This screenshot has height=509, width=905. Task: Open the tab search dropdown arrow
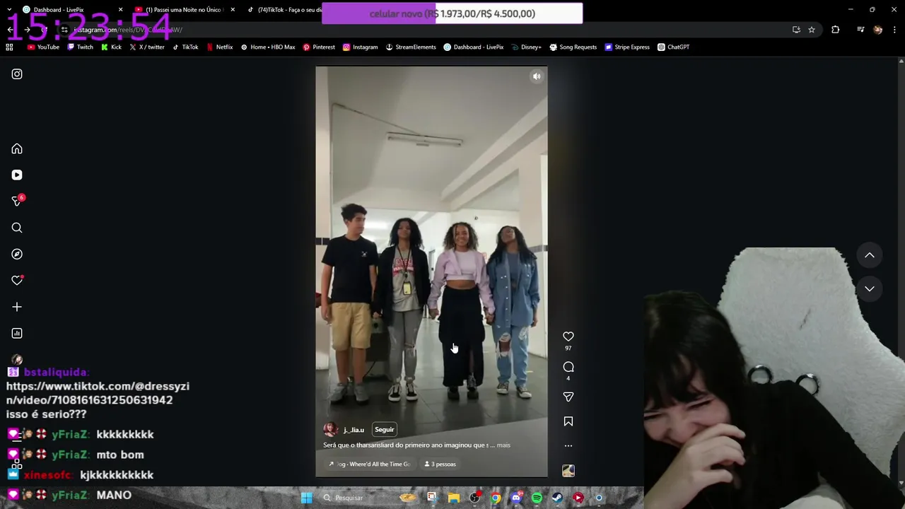[x=9, y=10]
